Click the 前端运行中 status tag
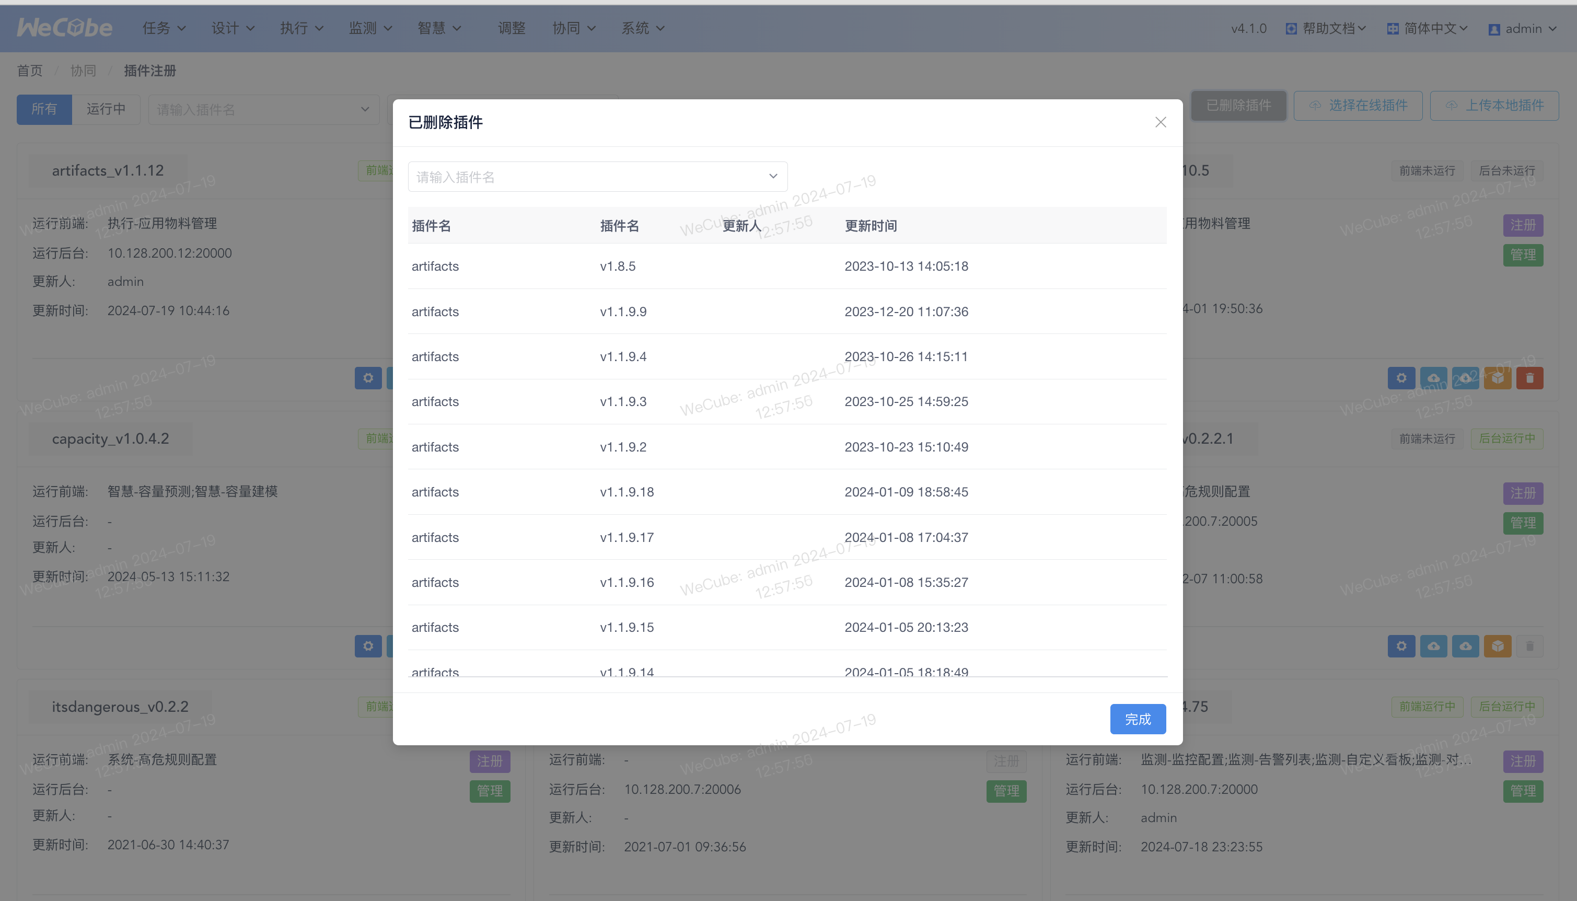 (x=1427, y=707)
